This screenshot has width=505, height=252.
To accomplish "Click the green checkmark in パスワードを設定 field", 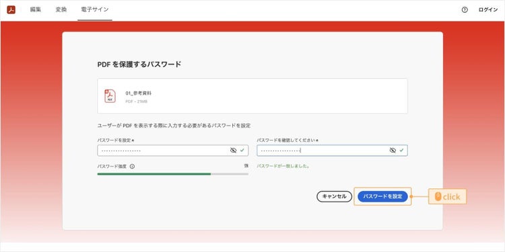I will 242,150.
